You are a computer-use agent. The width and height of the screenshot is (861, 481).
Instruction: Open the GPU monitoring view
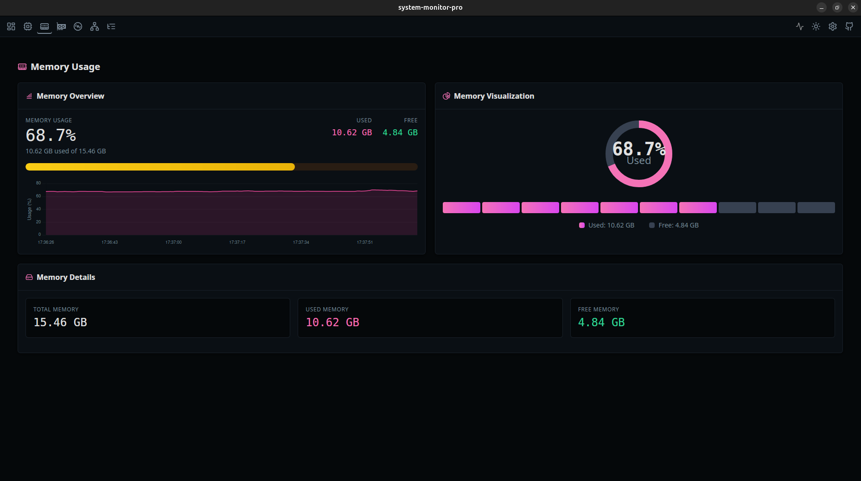61,26
